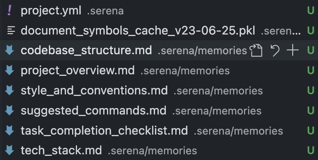This screenshot has width=318, height=160.
Task: Discard changes for codebase_structure.md
Action: (275, 50)
